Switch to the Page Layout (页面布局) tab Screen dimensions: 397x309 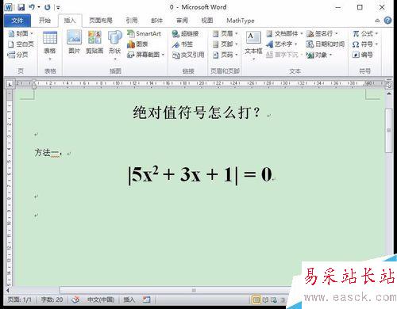pos(101,21)
